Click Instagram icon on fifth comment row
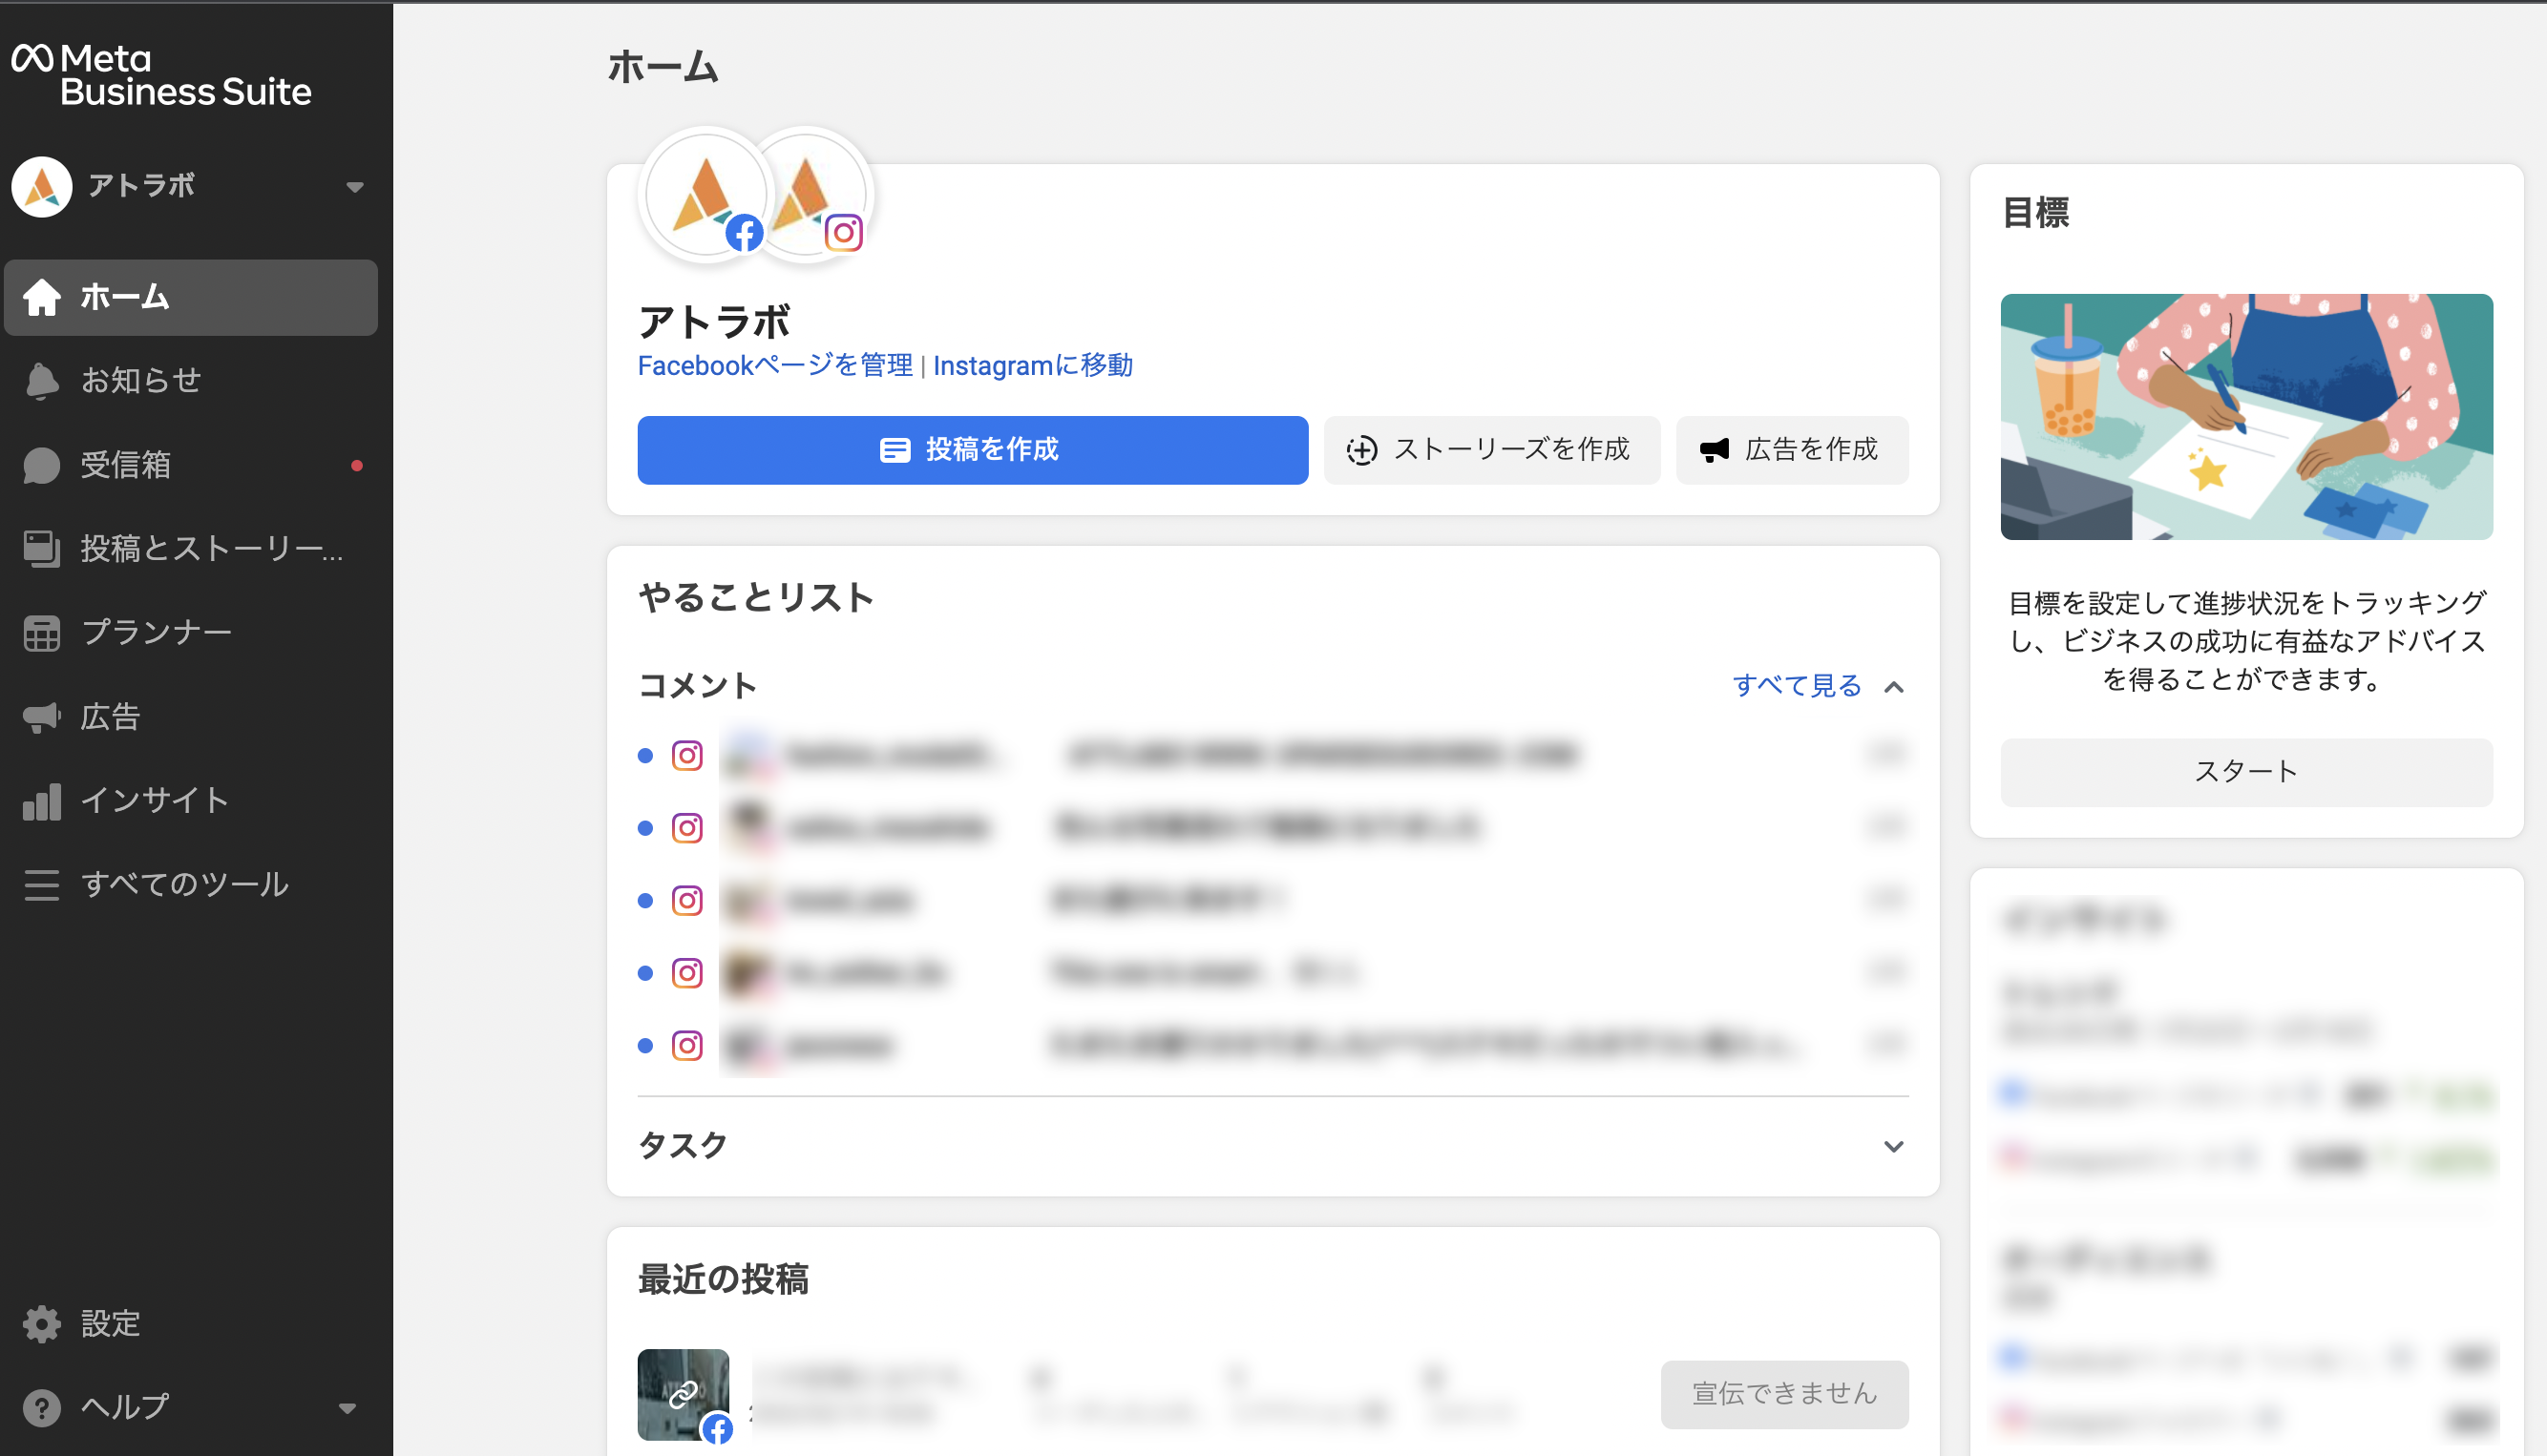Screen dimensions: 2547x1456 coord(687,1046)
